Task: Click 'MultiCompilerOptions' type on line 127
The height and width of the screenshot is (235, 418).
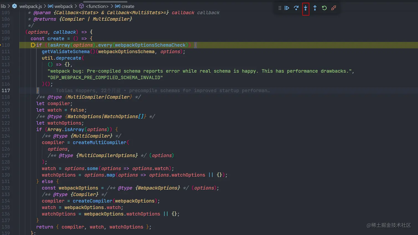Action: pyautogui.click(x=107, y=155)
